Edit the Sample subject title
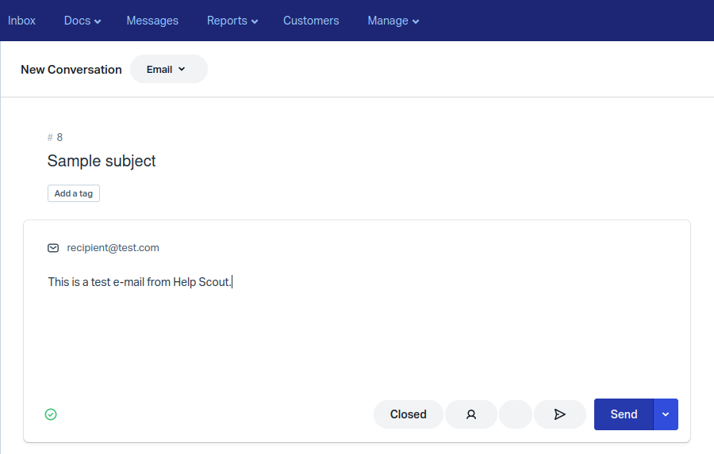The image size is (714, 454). point(102,161)
